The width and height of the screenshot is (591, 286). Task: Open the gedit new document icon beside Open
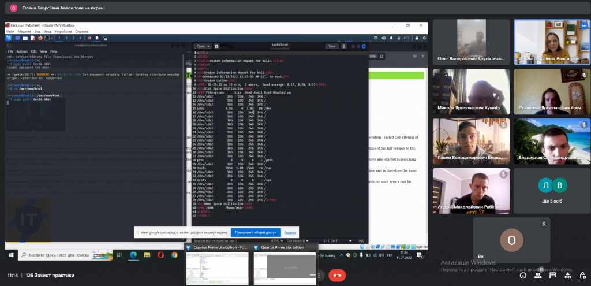tap(217, 46)
